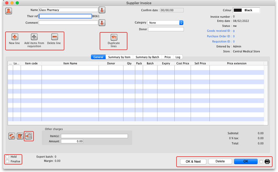Click the supplier contact person icon

[9, 11]
